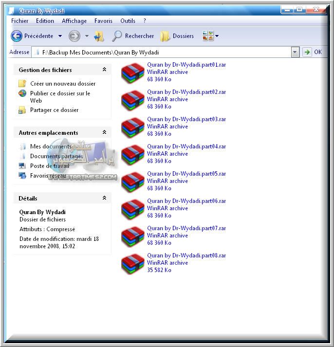The image size is (334, 347).
Task: Open the views layout icon menu
Action: coord(210,36)
